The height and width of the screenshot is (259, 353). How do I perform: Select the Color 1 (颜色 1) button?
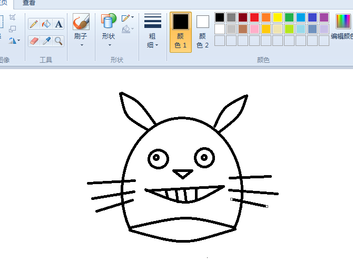coord(181,32)
